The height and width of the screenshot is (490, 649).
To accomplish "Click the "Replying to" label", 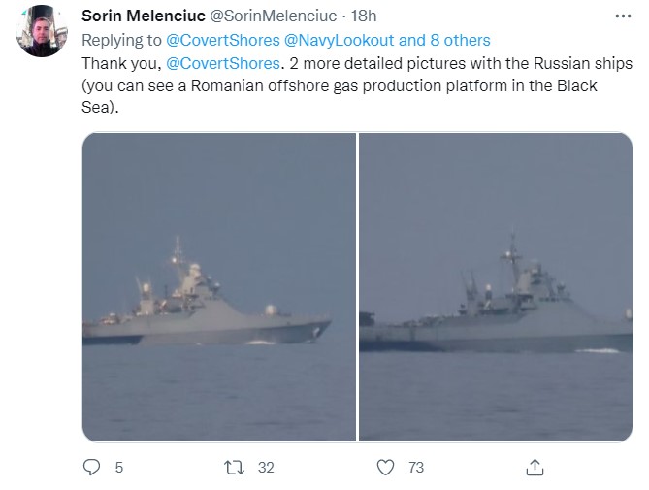I will [121, 40].
